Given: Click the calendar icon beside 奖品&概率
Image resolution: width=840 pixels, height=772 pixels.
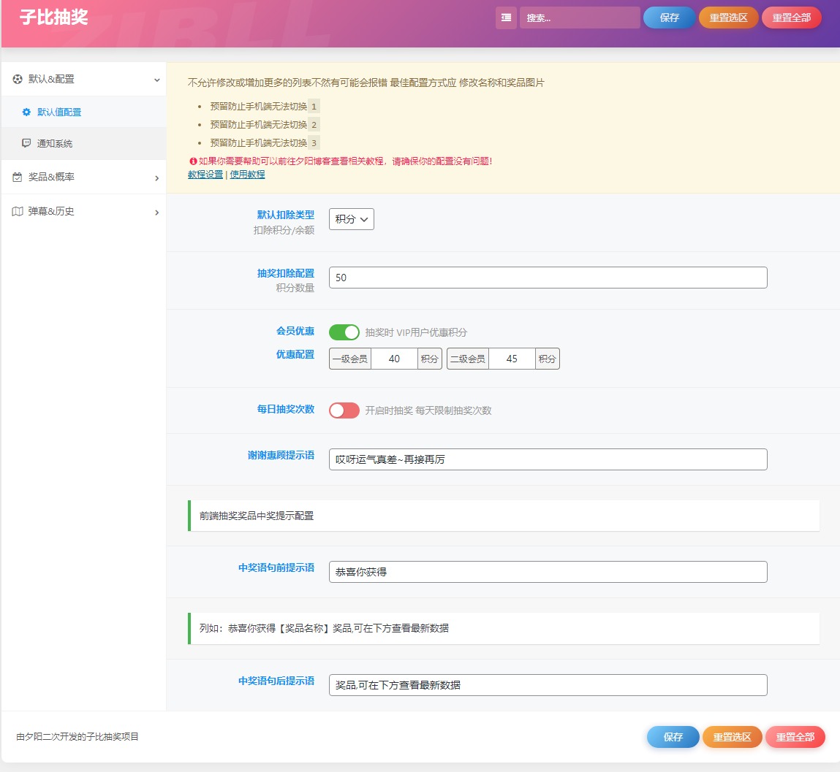Looking at the screenshot, I should (18, 177).
